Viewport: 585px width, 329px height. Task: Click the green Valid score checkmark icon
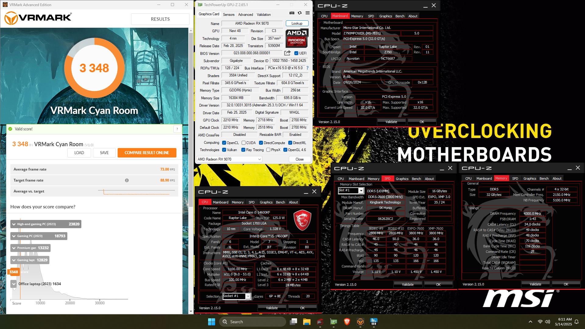point(10,129)
